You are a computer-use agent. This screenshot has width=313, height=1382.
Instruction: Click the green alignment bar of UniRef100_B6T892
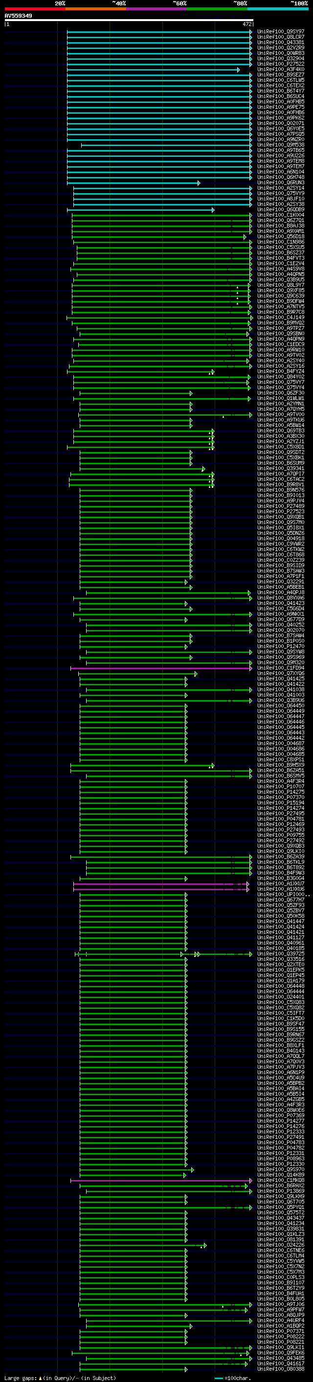coord(169,868)
